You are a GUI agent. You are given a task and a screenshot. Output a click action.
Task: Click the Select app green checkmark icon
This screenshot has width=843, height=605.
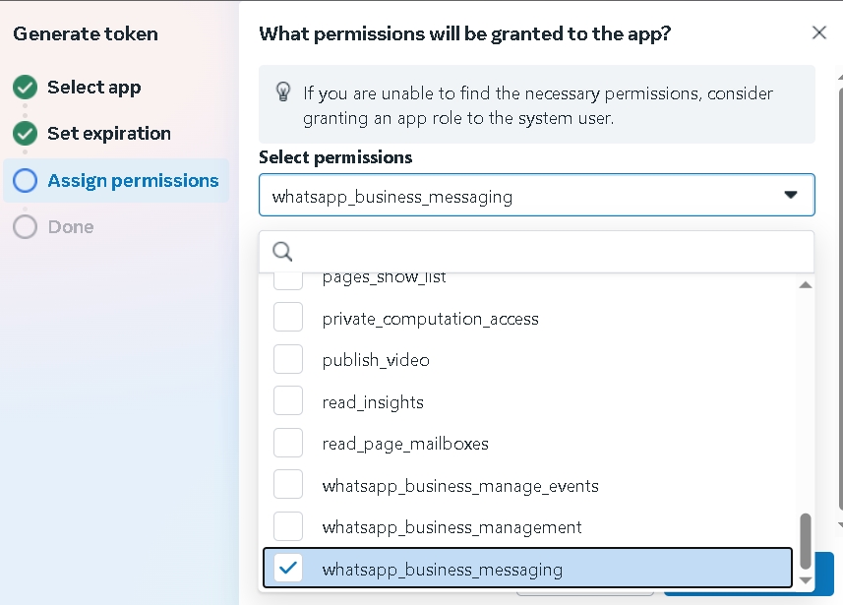pyautogui.click(x=26, y=88)
